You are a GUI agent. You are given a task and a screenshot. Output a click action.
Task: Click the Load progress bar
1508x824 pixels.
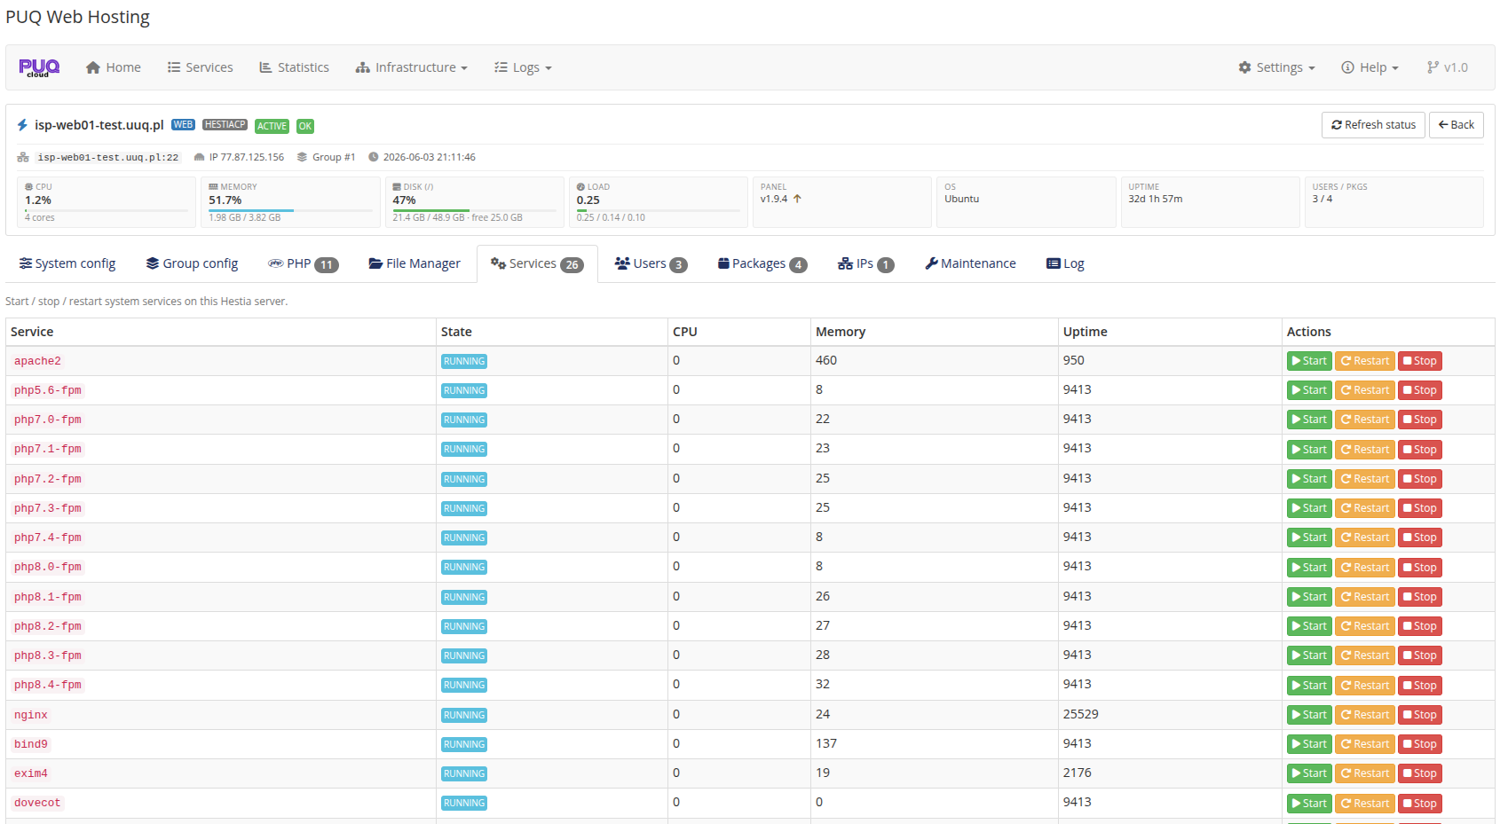click(x=659, y=210)
